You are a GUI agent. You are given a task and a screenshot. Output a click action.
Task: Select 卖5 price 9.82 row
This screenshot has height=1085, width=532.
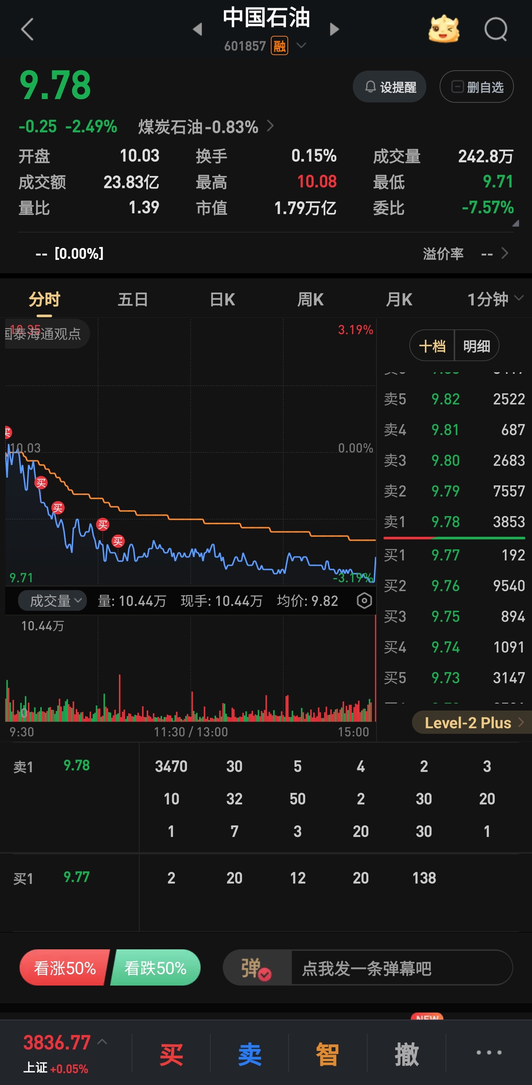click(454, 399)
